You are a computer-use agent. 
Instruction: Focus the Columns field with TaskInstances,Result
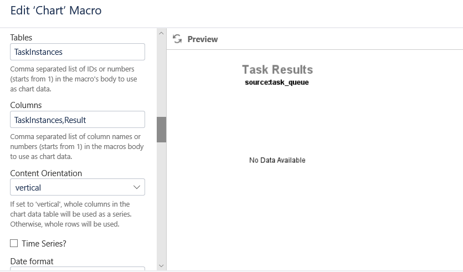tap(78, 120)
